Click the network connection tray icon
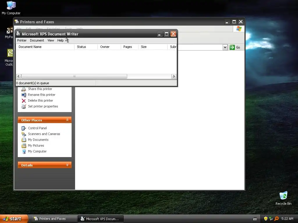The height and width of the screenshot is (223, 298). (x=271, y=219)
